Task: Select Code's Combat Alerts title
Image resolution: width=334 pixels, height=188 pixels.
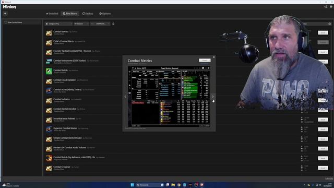Action: click(64, 41)
